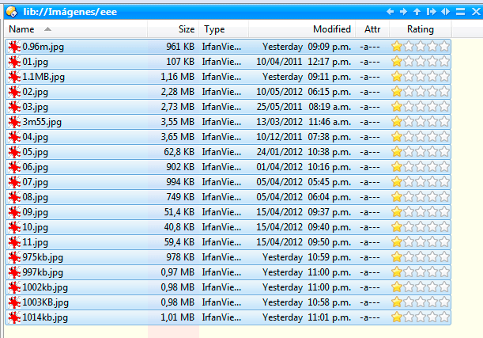Open the layout menu icon in title bar
Screen dimensions: 483x338
(460, 11)
